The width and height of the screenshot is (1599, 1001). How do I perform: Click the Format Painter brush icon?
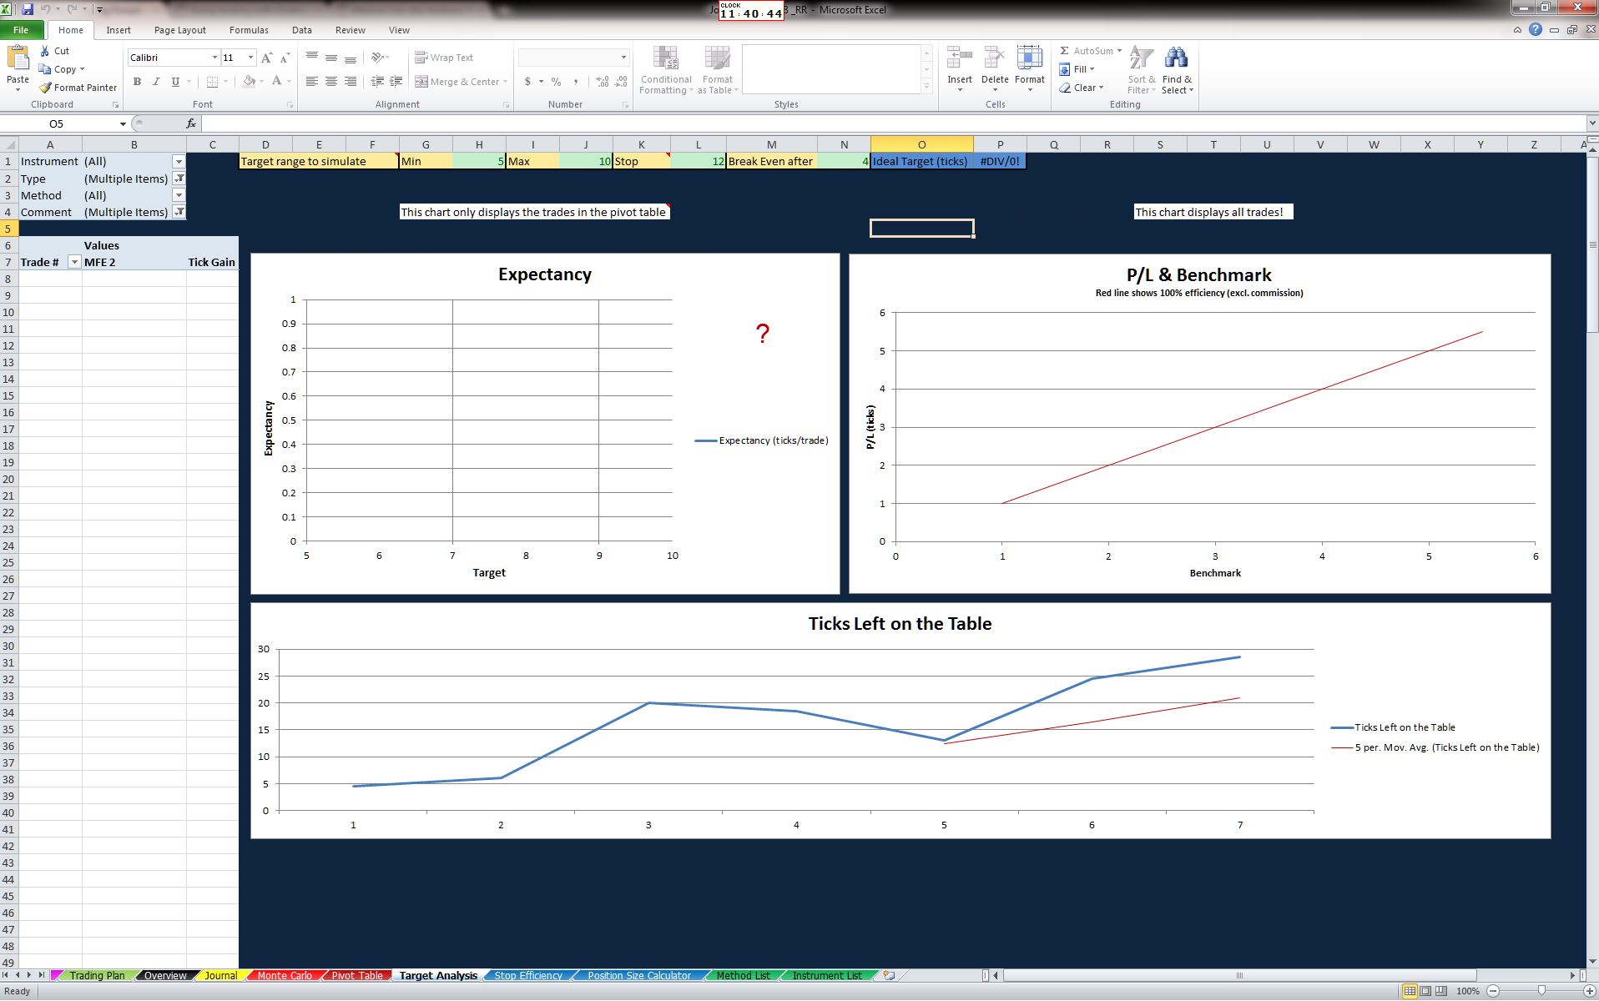(x=45, y=88)
